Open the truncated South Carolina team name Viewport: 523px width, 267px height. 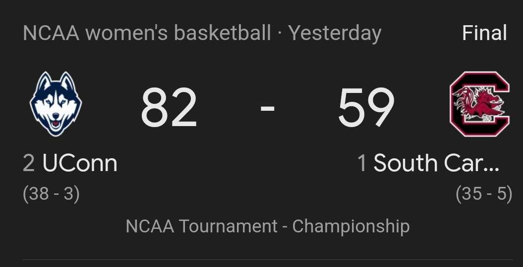click(x=436, y=163)
